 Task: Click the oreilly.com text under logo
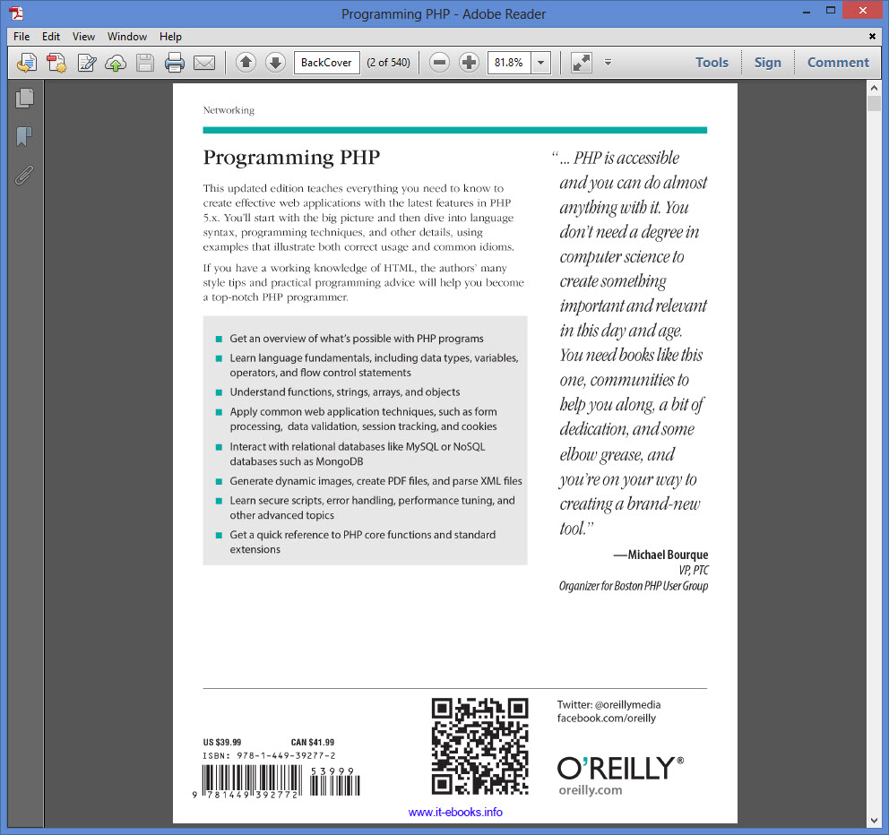tap(591, 790)
